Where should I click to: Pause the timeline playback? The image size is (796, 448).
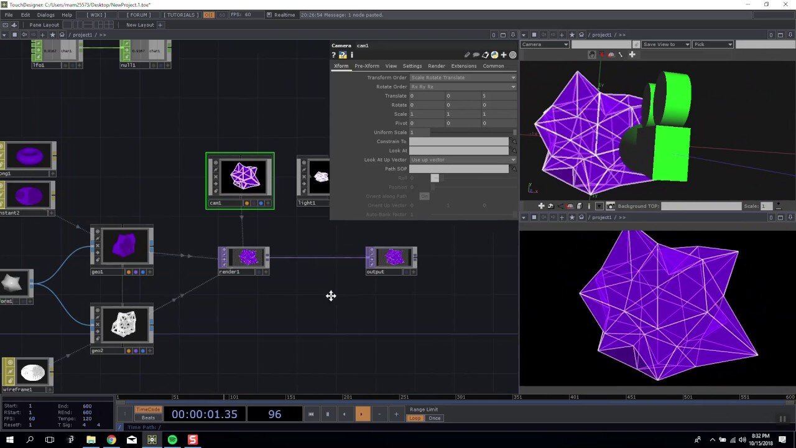(328, 414)
